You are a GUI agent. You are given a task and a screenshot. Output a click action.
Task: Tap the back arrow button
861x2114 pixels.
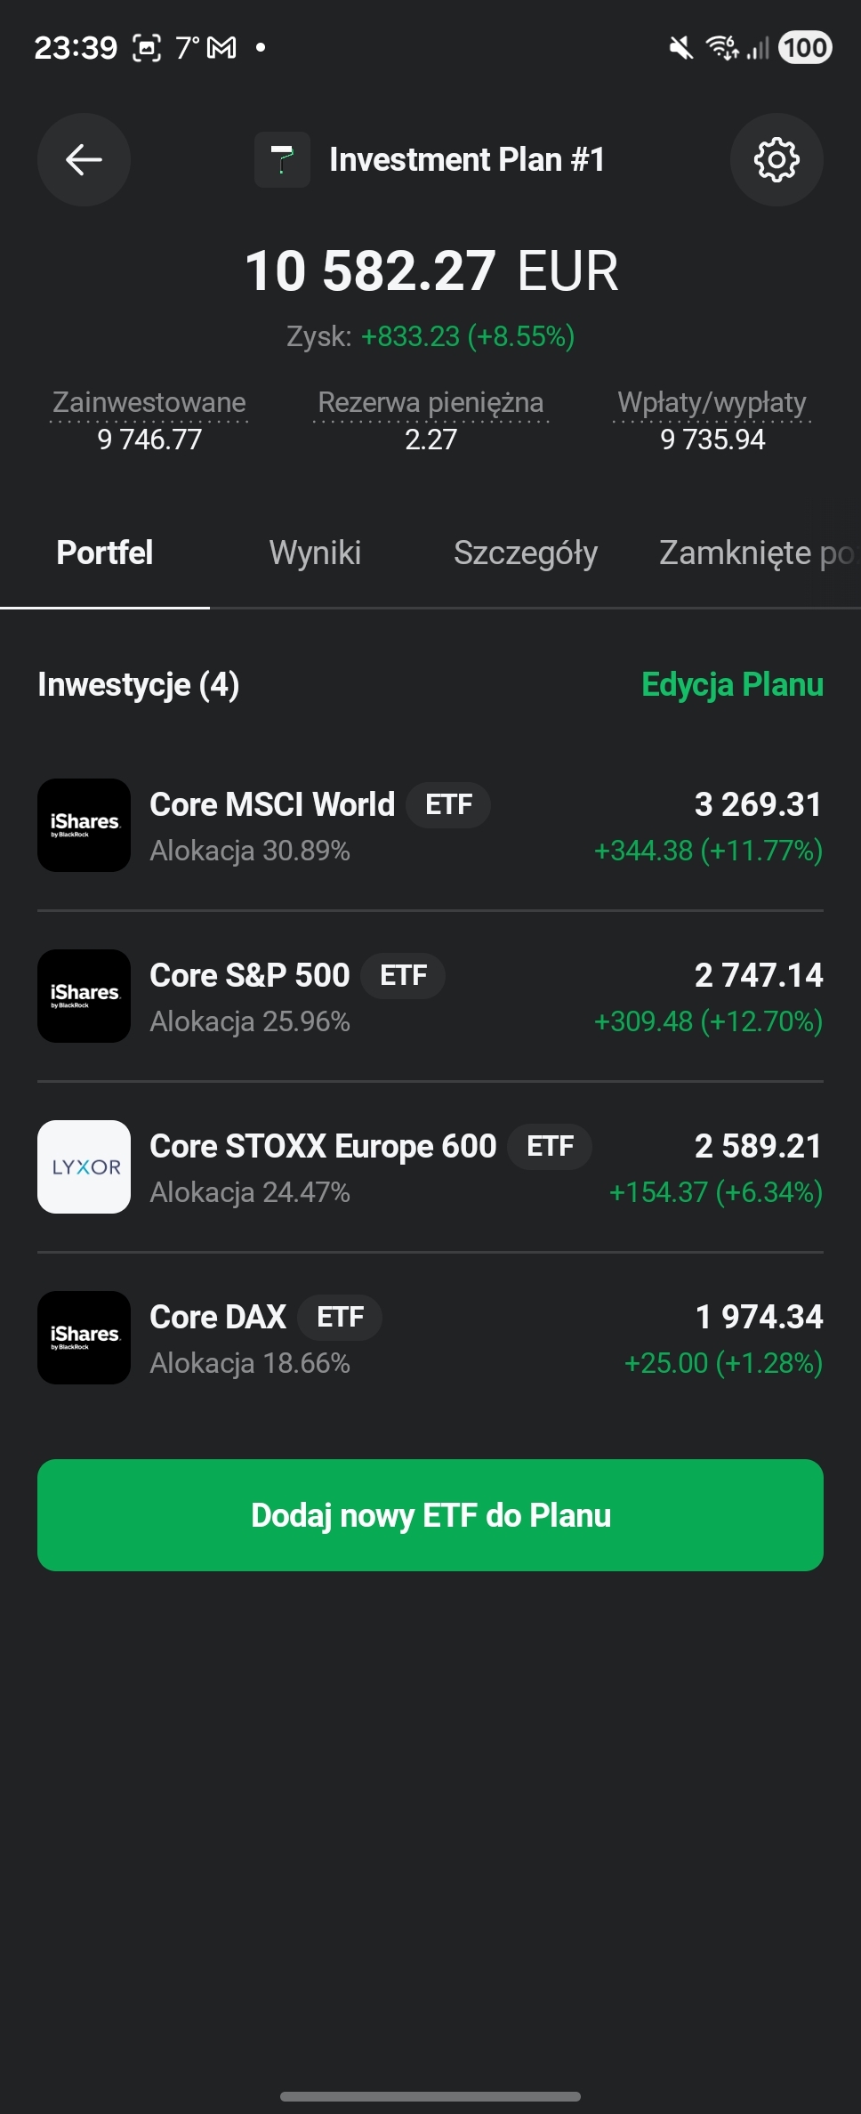84,160
